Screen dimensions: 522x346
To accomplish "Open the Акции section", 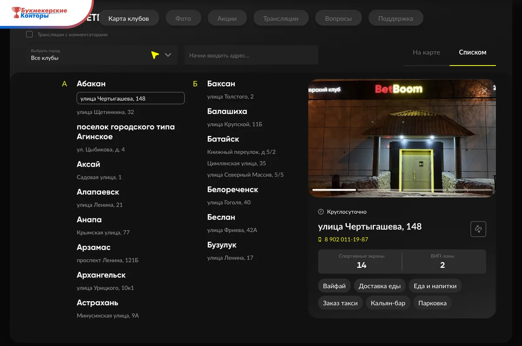I will pos(227,19).
